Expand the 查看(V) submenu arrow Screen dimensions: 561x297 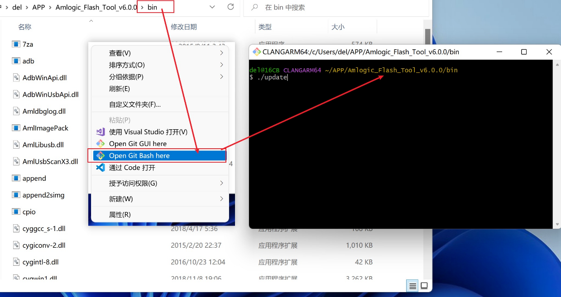tap(221, 53)
